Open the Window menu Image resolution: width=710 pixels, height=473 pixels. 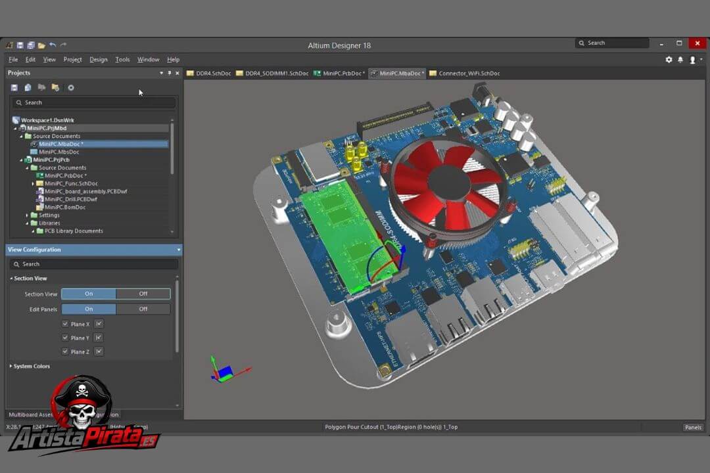pos(148,60)
